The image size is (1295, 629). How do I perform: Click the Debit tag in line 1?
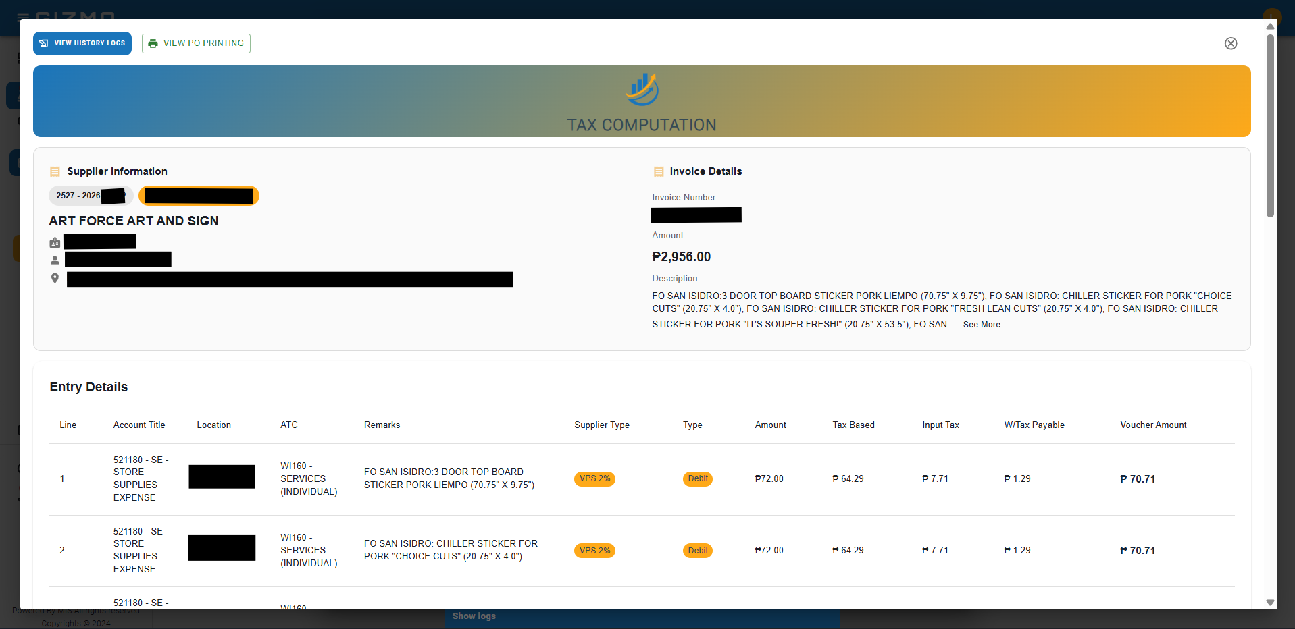(x=698, y=479)
